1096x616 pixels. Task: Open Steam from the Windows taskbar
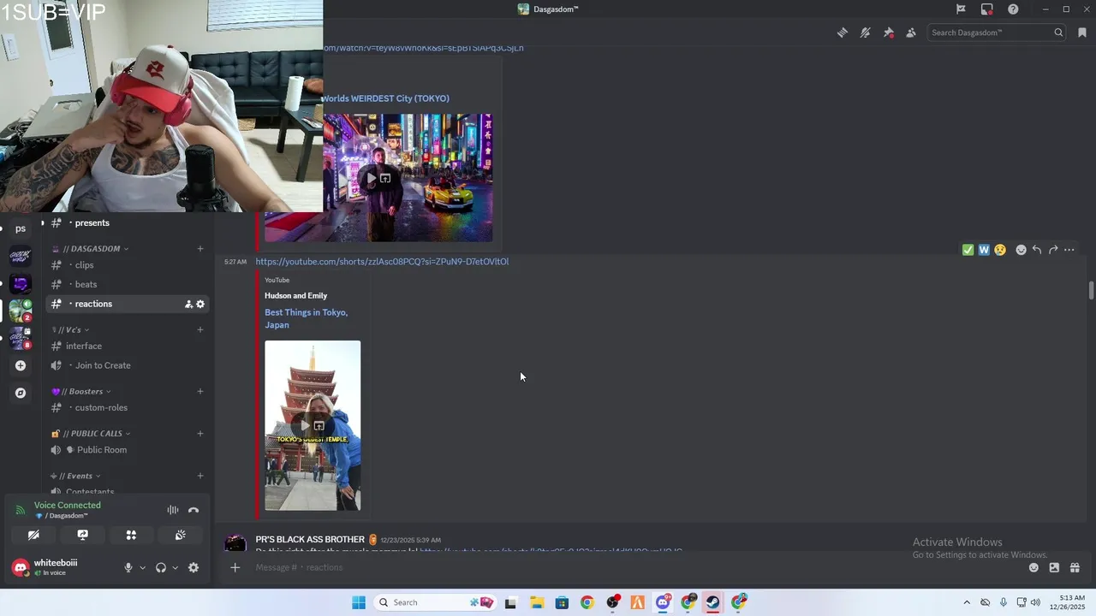[712, 602]
